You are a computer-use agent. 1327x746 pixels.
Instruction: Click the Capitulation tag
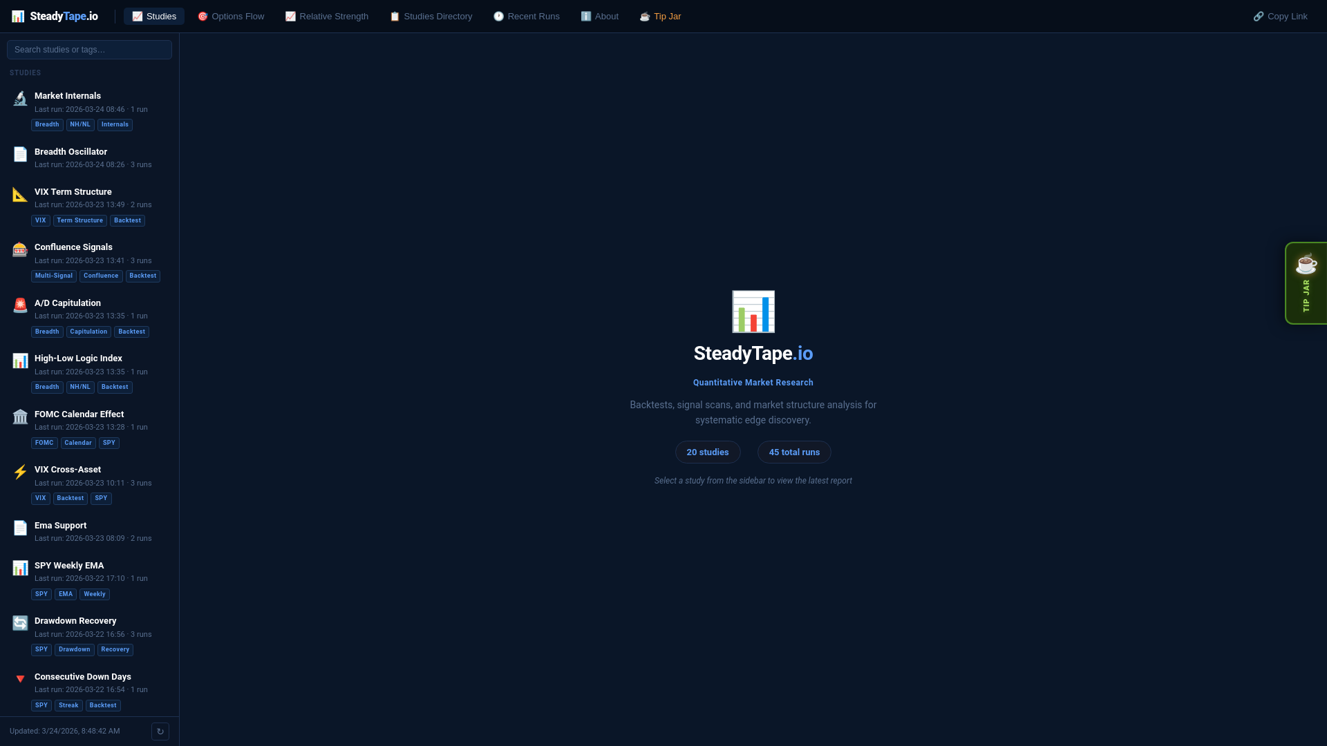pyautogui.click(x=88, y=332)
